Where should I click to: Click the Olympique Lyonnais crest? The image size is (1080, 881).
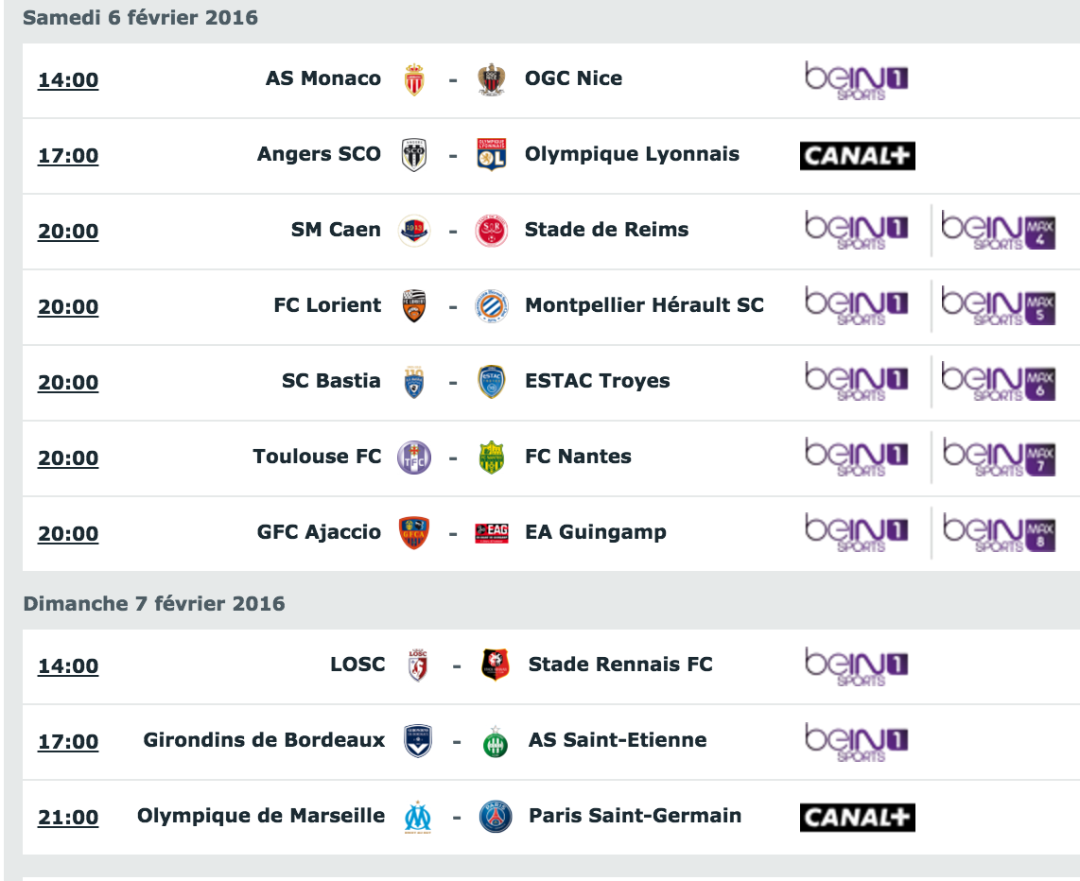tap(491, 155)
